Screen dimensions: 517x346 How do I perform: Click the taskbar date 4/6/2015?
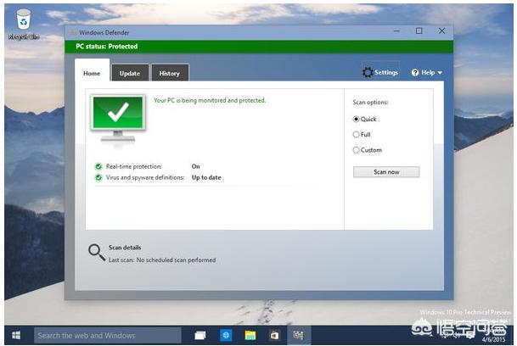tap(493, 339)
